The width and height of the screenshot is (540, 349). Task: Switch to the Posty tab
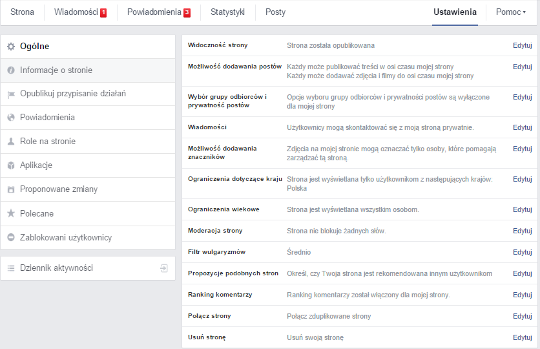tap(276, 12)
